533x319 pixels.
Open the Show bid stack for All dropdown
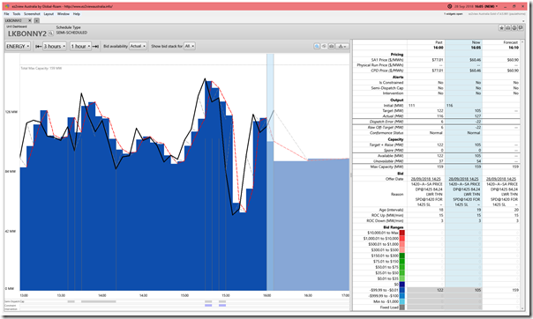(x=190, y=46)
